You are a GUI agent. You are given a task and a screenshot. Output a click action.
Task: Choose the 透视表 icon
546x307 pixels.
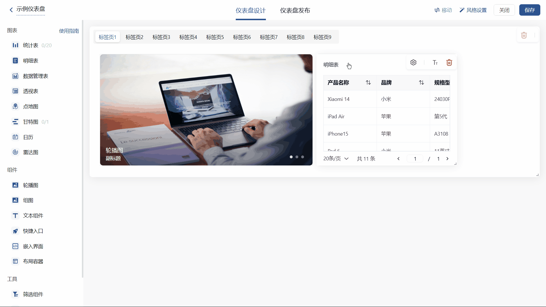[15, 91]
